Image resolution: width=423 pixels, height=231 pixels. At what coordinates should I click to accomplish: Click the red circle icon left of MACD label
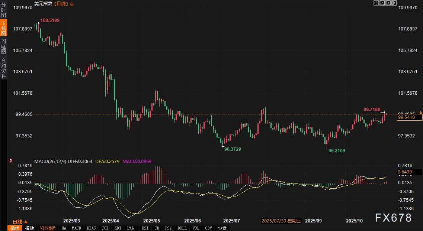click(x=11, y=161)
